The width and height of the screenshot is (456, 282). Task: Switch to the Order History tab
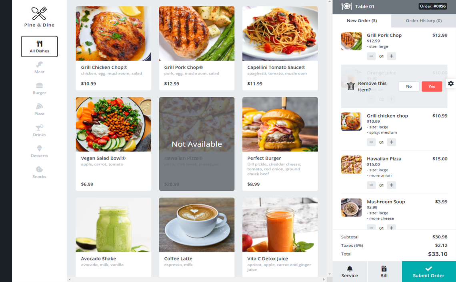click(424, 21)
